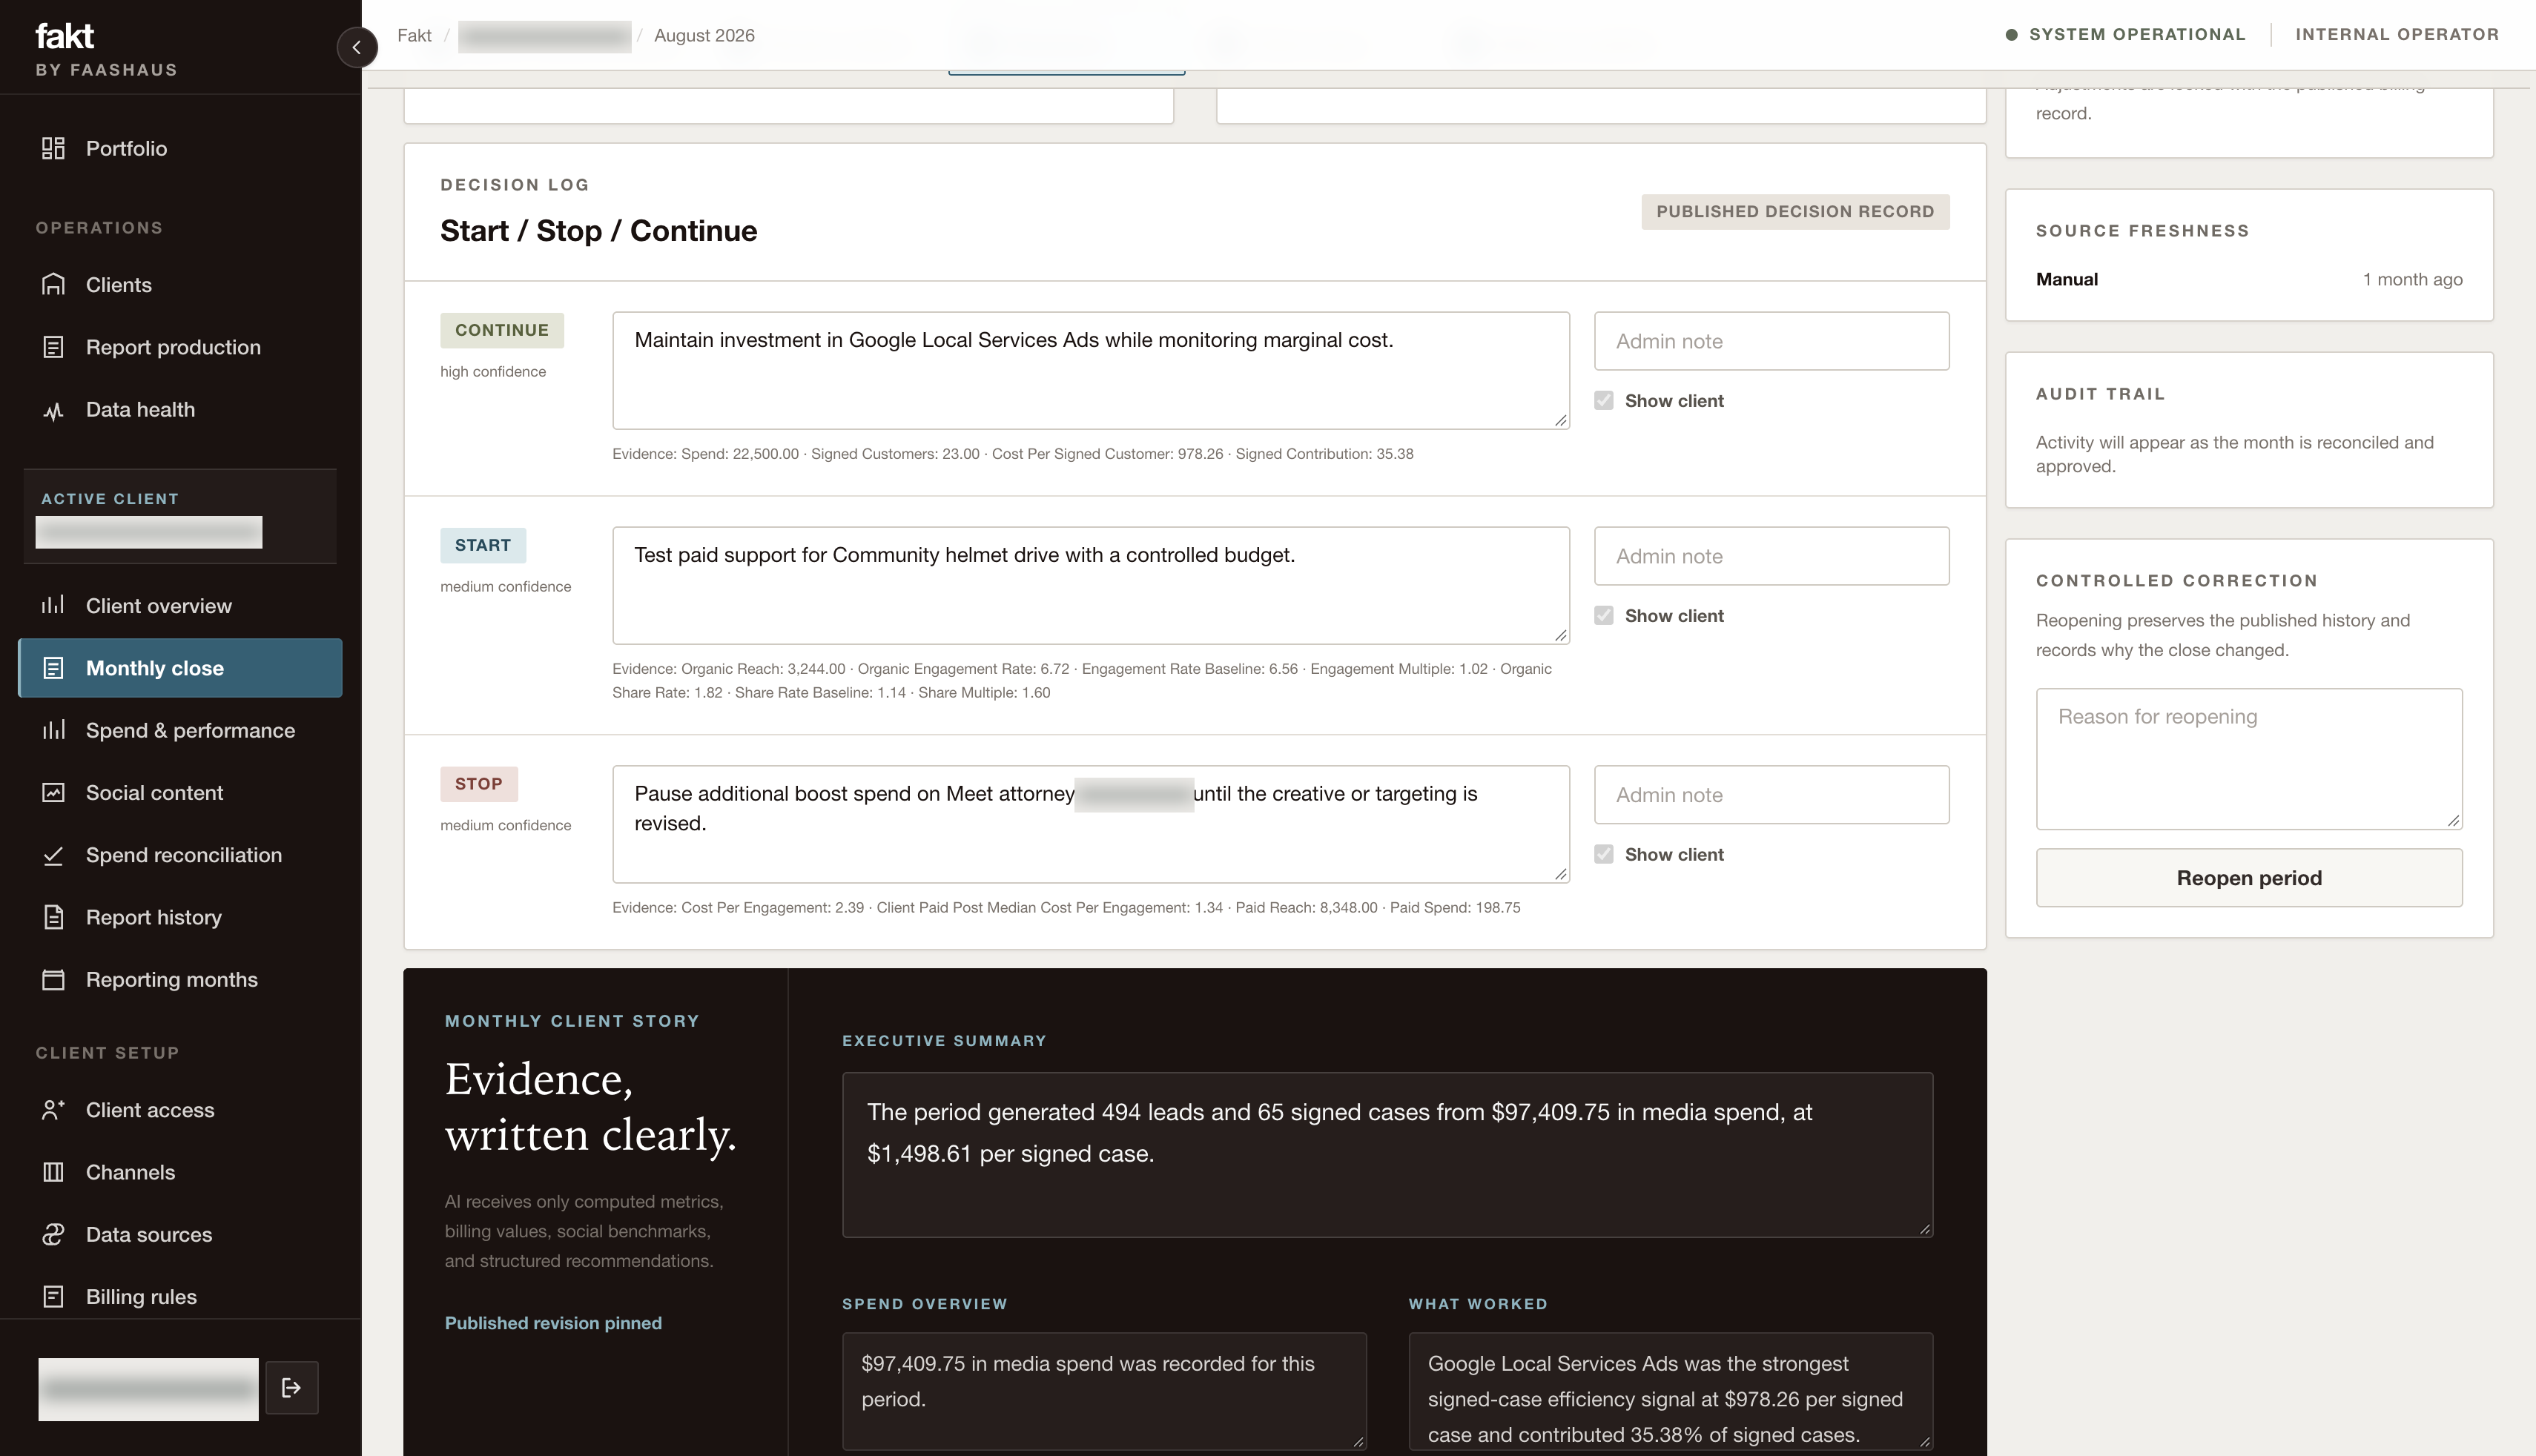Go to Data health section
The height and width of the screenshot is (1456, 2536).
[180, 410]
